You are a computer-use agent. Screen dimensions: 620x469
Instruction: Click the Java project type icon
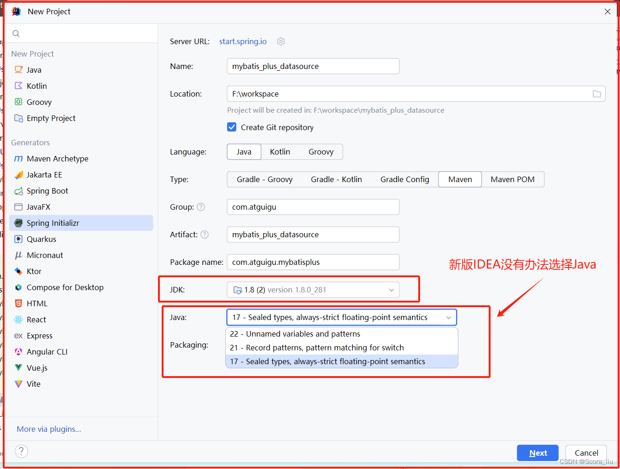[x=18, y=70]
